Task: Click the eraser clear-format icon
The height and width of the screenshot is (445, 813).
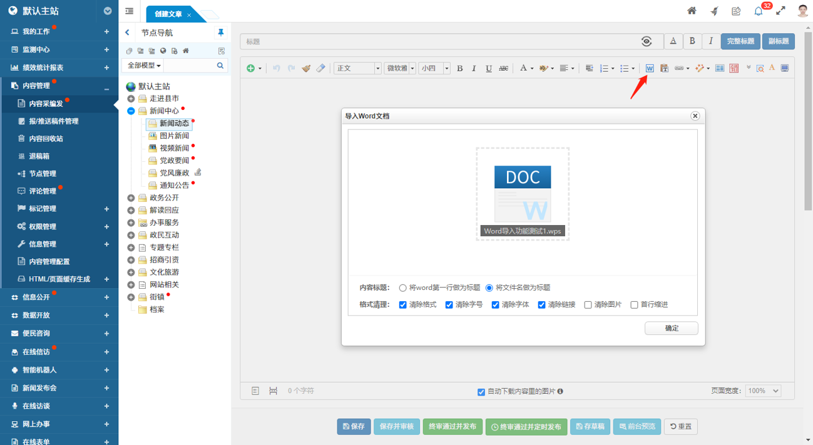Action: coord(320,68)
